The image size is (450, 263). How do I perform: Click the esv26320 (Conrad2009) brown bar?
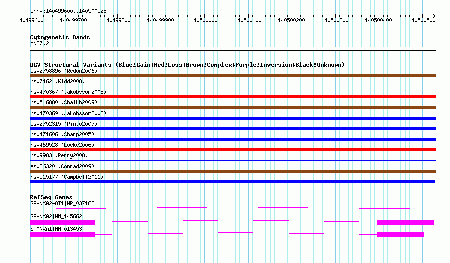[233, 171]
